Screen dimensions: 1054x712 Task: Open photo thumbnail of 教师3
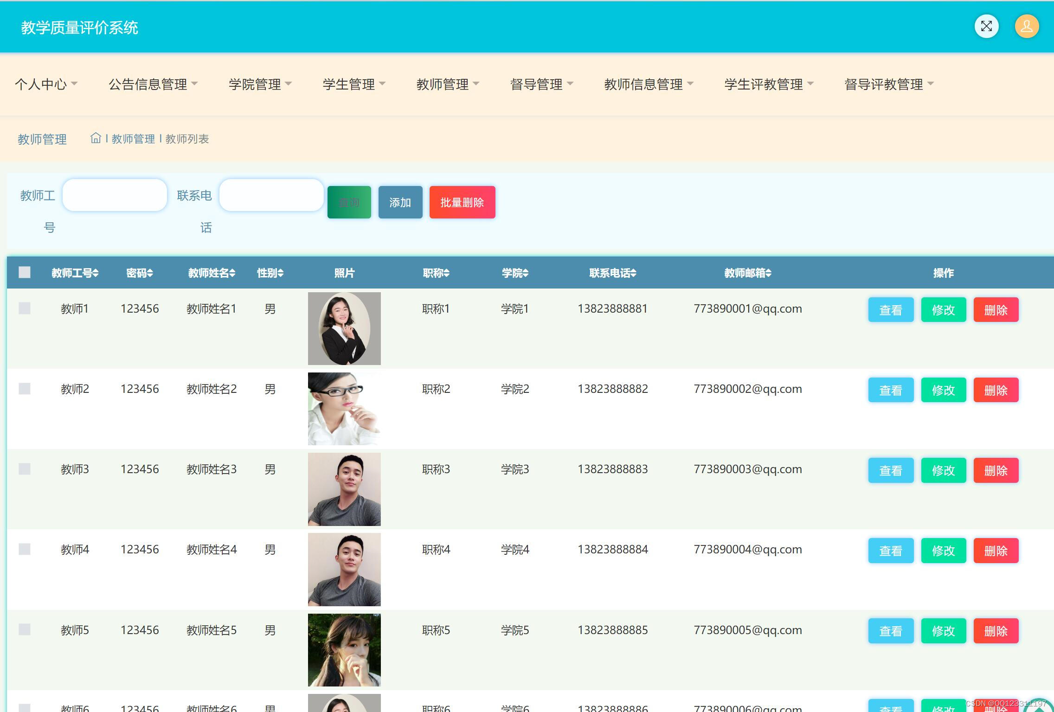pos(344,489)
